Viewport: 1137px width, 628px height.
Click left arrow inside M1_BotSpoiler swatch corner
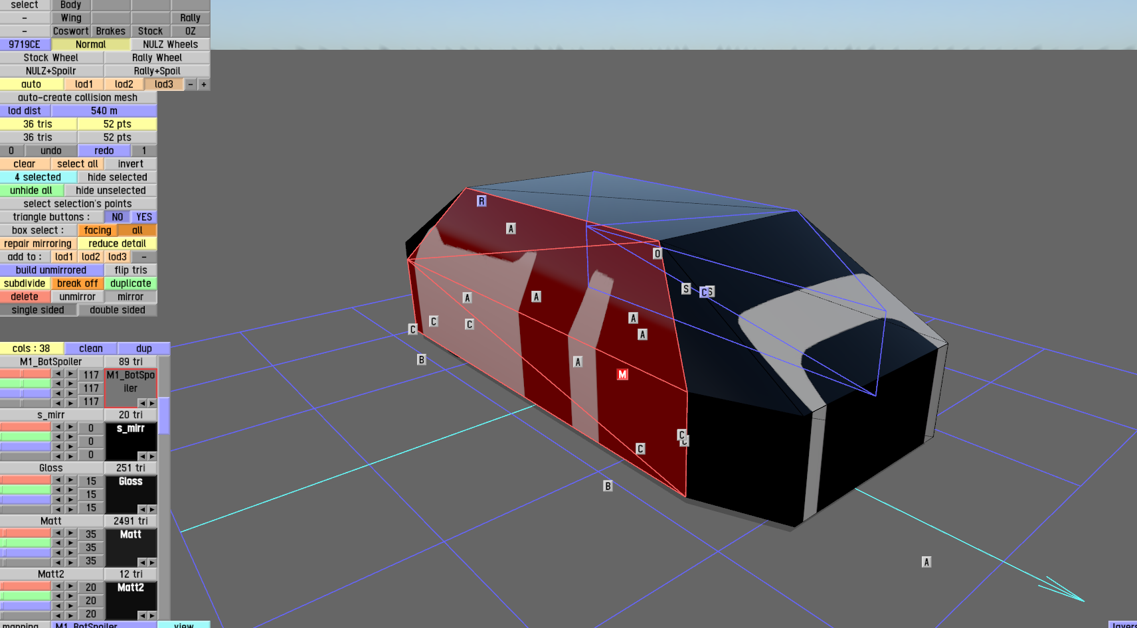[141, 403]
